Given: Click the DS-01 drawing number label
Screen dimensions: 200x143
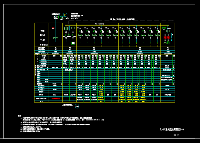Looking at the screenshot, I should coord(177,135).
